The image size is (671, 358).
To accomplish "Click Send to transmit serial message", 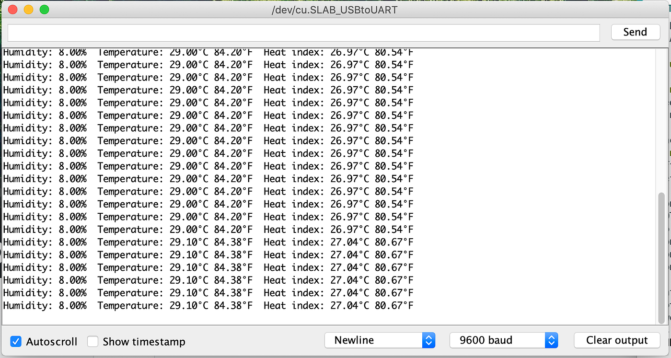I will click(635, 32).
